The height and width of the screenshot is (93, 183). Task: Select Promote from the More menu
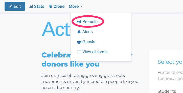(x=90, y=21)
